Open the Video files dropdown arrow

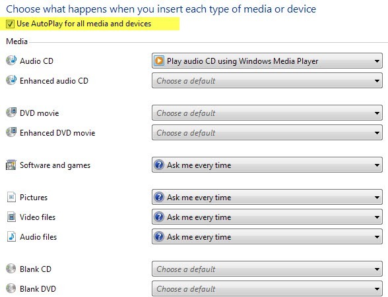377,217
